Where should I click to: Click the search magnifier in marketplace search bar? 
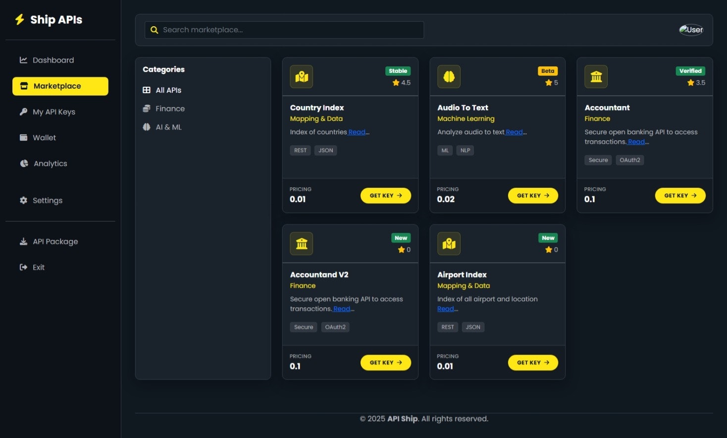tap(155, 30)
